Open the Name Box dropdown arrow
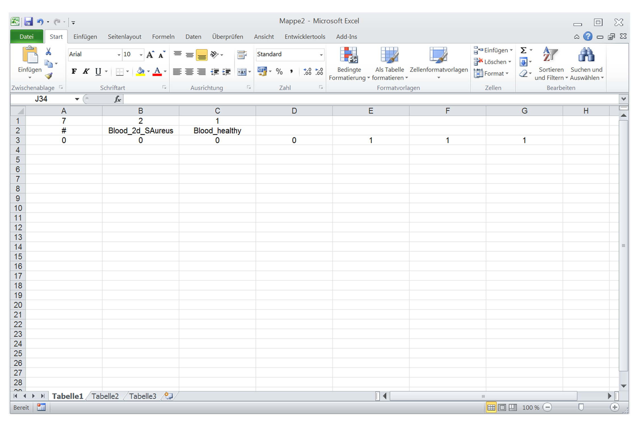 coord(77,99)
